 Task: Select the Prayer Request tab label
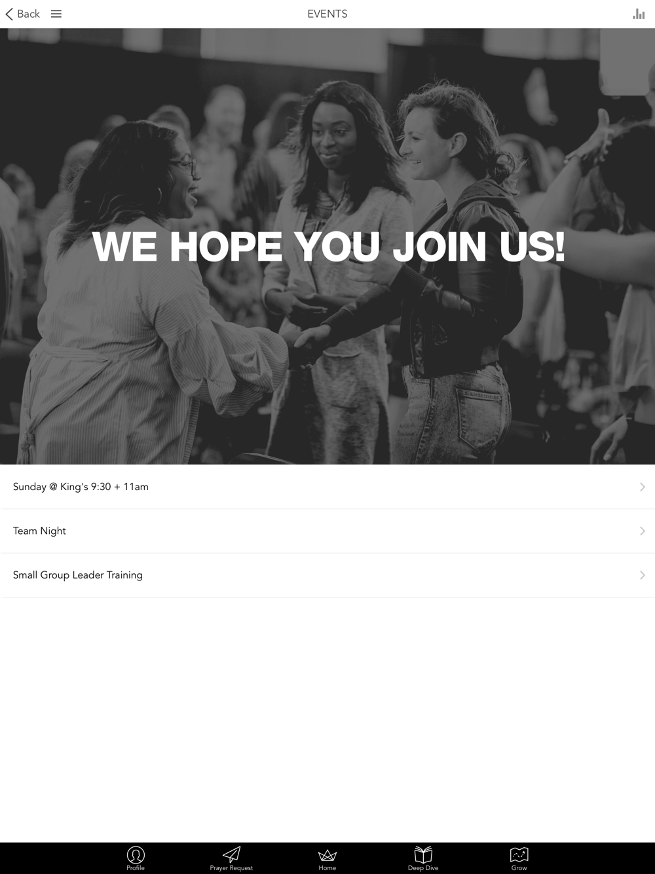point(231,868)
